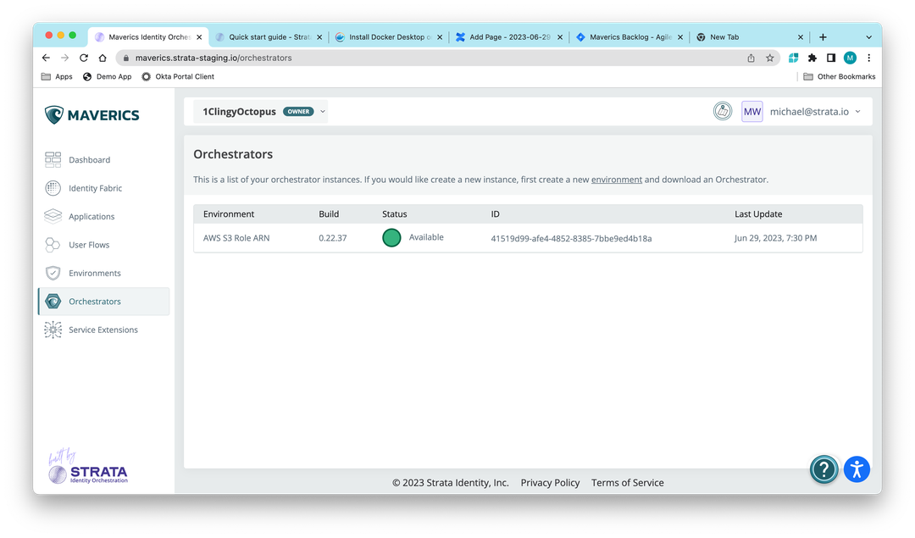Screen dimensions: 915x538
Task: Open the help question mark button
Action: point(824,469)
